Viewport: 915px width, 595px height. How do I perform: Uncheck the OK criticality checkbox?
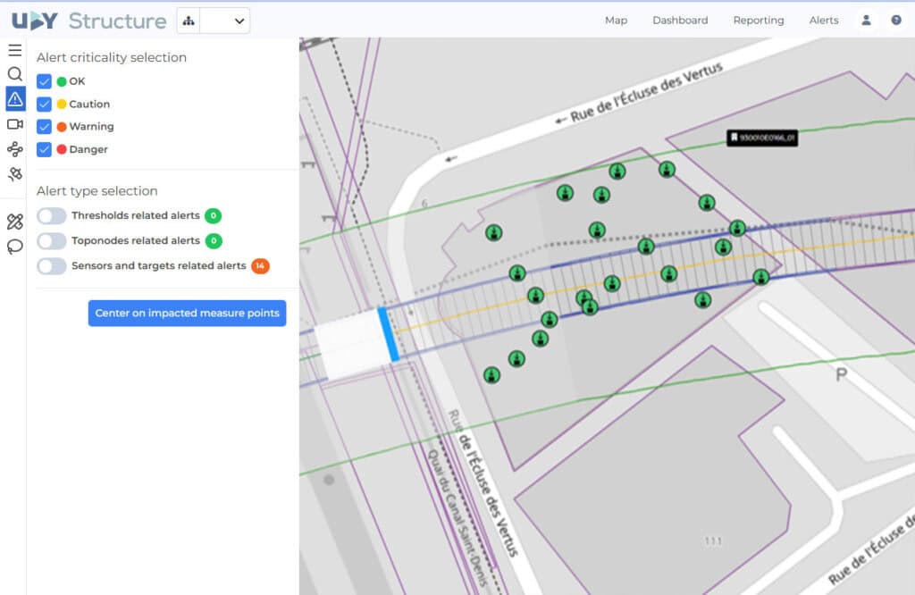pyautogui.click(x=44, y=81)
